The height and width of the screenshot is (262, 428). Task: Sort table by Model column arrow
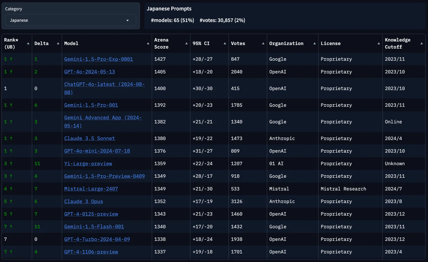pos(148,43)
